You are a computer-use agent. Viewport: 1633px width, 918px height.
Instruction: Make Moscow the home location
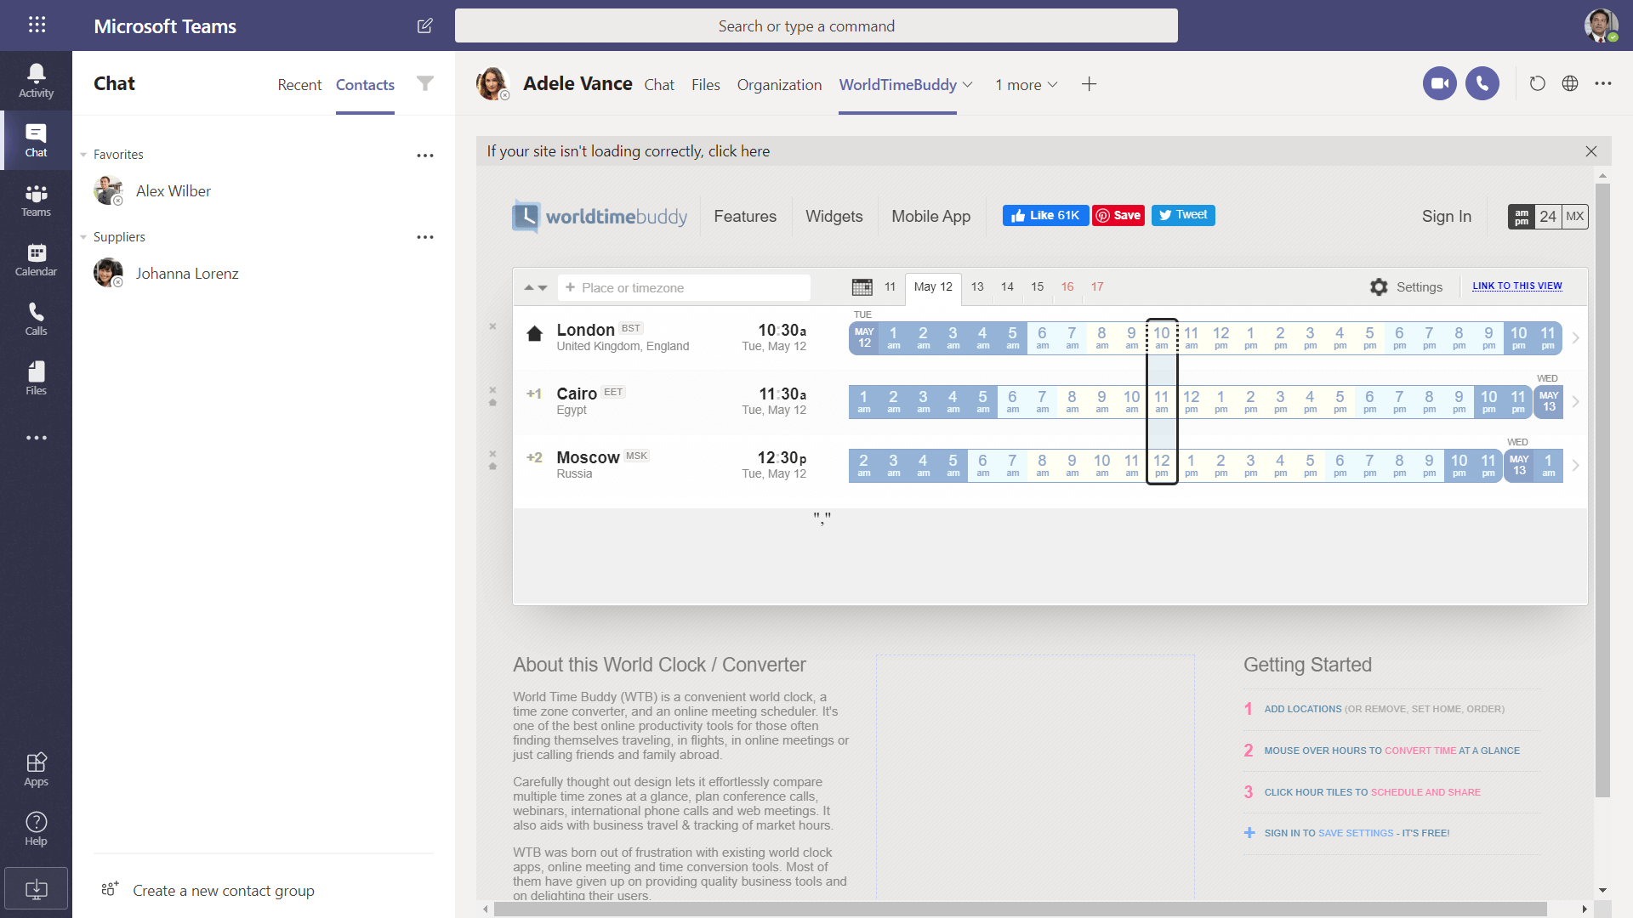point(492,467)
